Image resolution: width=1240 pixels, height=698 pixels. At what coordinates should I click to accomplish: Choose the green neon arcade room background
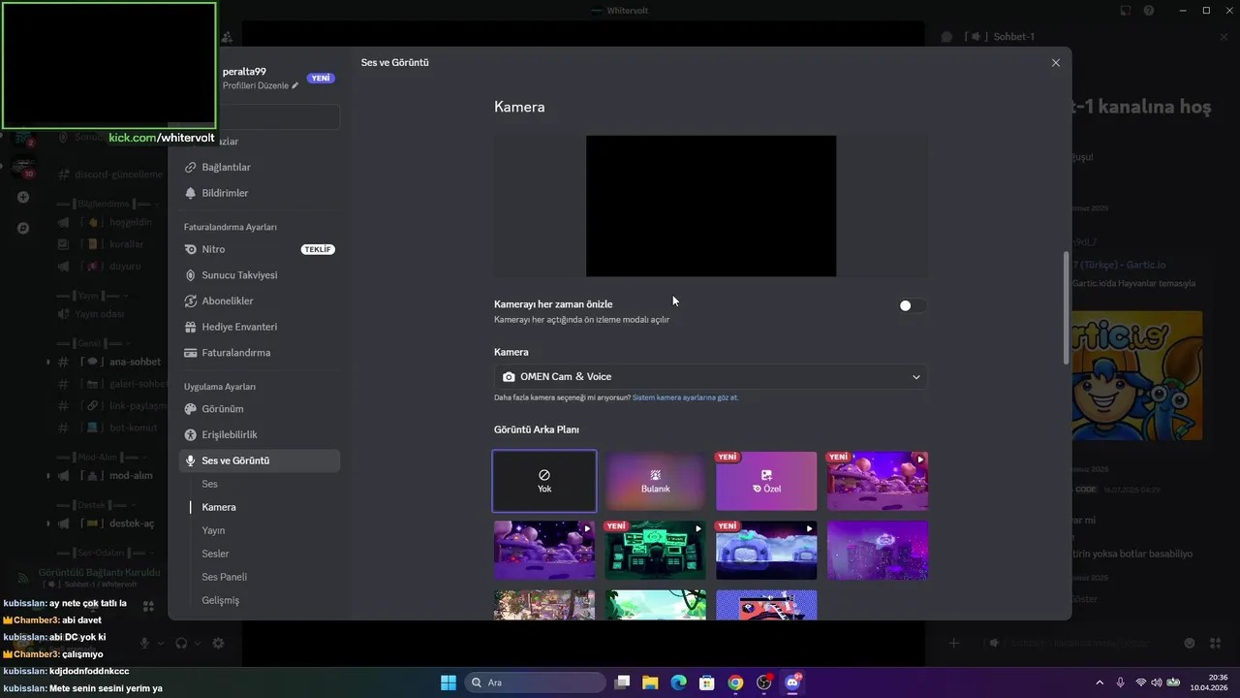click(x=656, y=551)
